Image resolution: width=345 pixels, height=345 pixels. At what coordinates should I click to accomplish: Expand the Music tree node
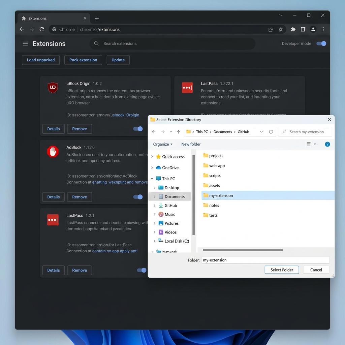pos(154,214)
